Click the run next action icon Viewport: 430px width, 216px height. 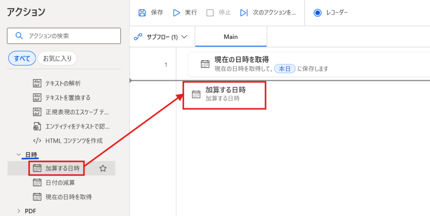(244, 13)
